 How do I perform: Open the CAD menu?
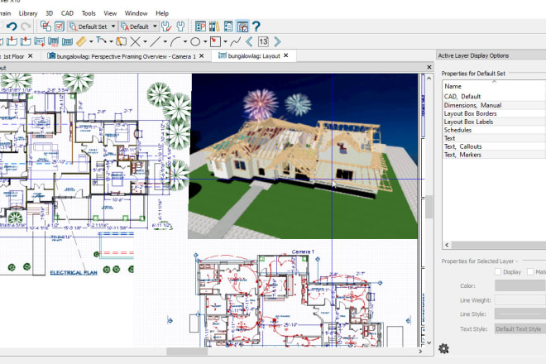(67, 13)
